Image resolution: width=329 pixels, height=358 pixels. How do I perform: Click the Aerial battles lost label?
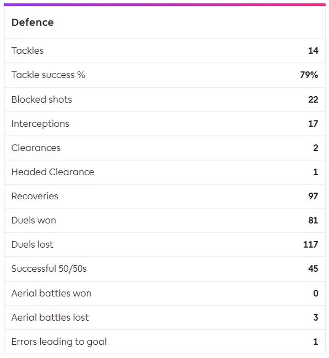50,317
